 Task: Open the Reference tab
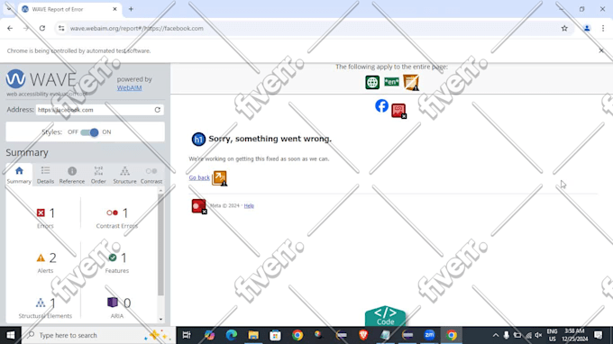(72, 175)
